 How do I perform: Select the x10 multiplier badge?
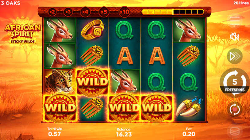coord(124,12)
